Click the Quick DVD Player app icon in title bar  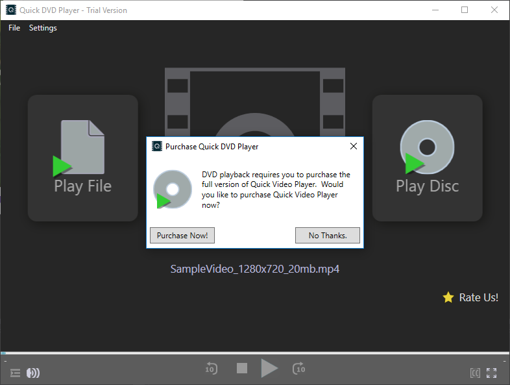(11, 10)
